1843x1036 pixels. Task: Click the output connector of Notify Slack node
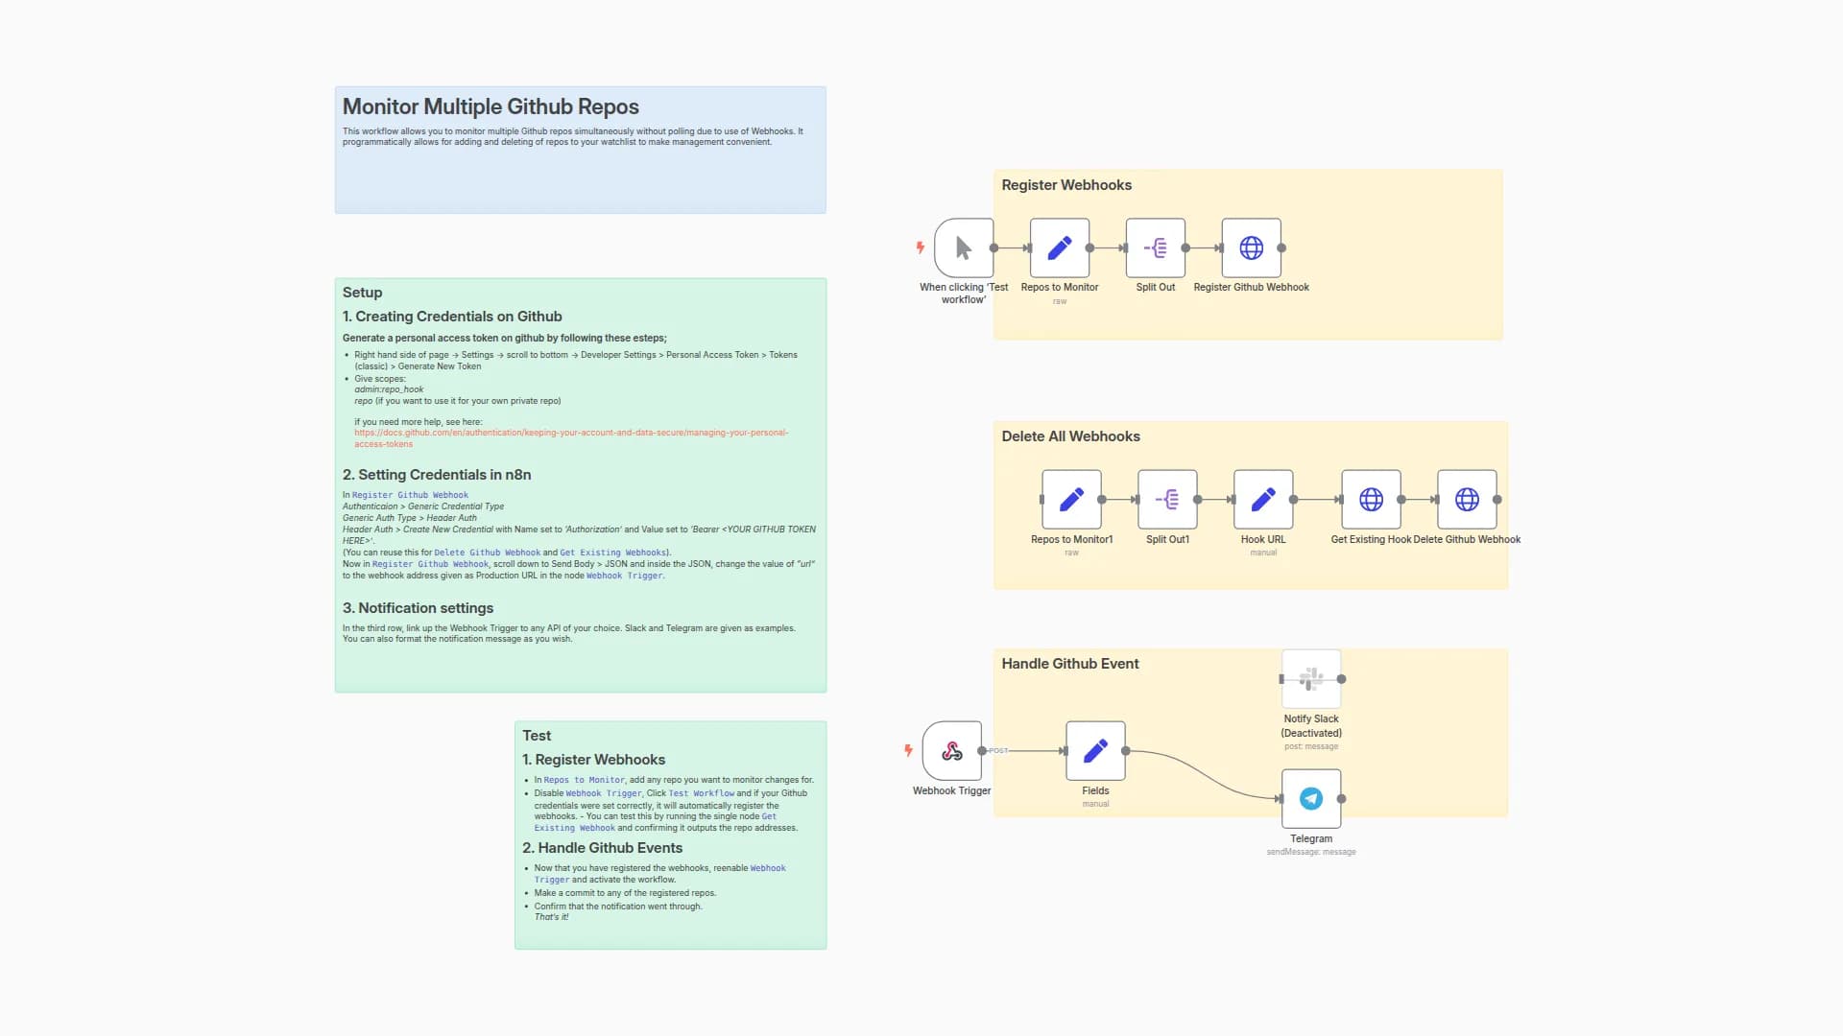pos(1342,679)
